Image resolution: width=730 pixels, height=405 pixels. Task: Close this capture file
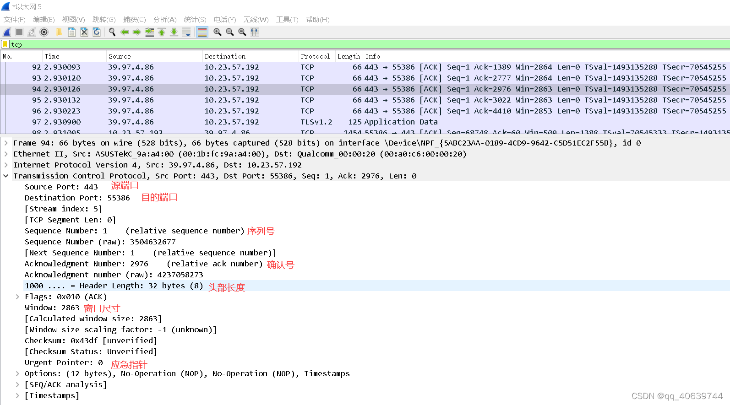pos(84,32)
